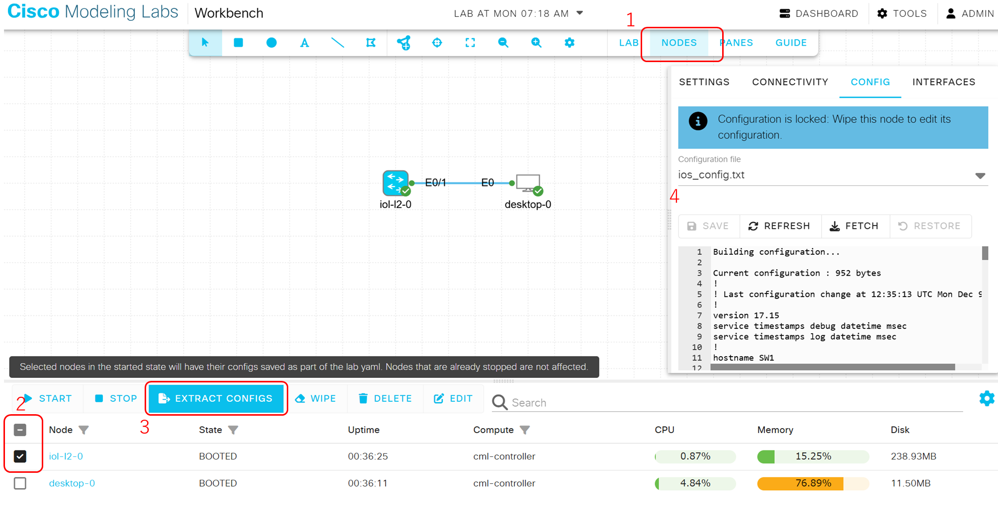Open the iol-l2-0 node link
Screen dimensions: 998x516
66,456
